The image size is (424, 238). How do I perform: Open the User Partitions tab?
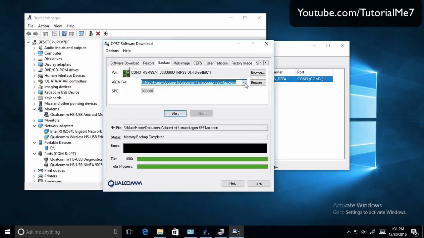click(x=217, y=63)
